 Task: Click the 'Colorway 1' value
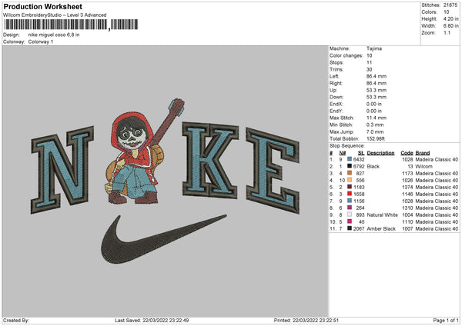(41, 42)
